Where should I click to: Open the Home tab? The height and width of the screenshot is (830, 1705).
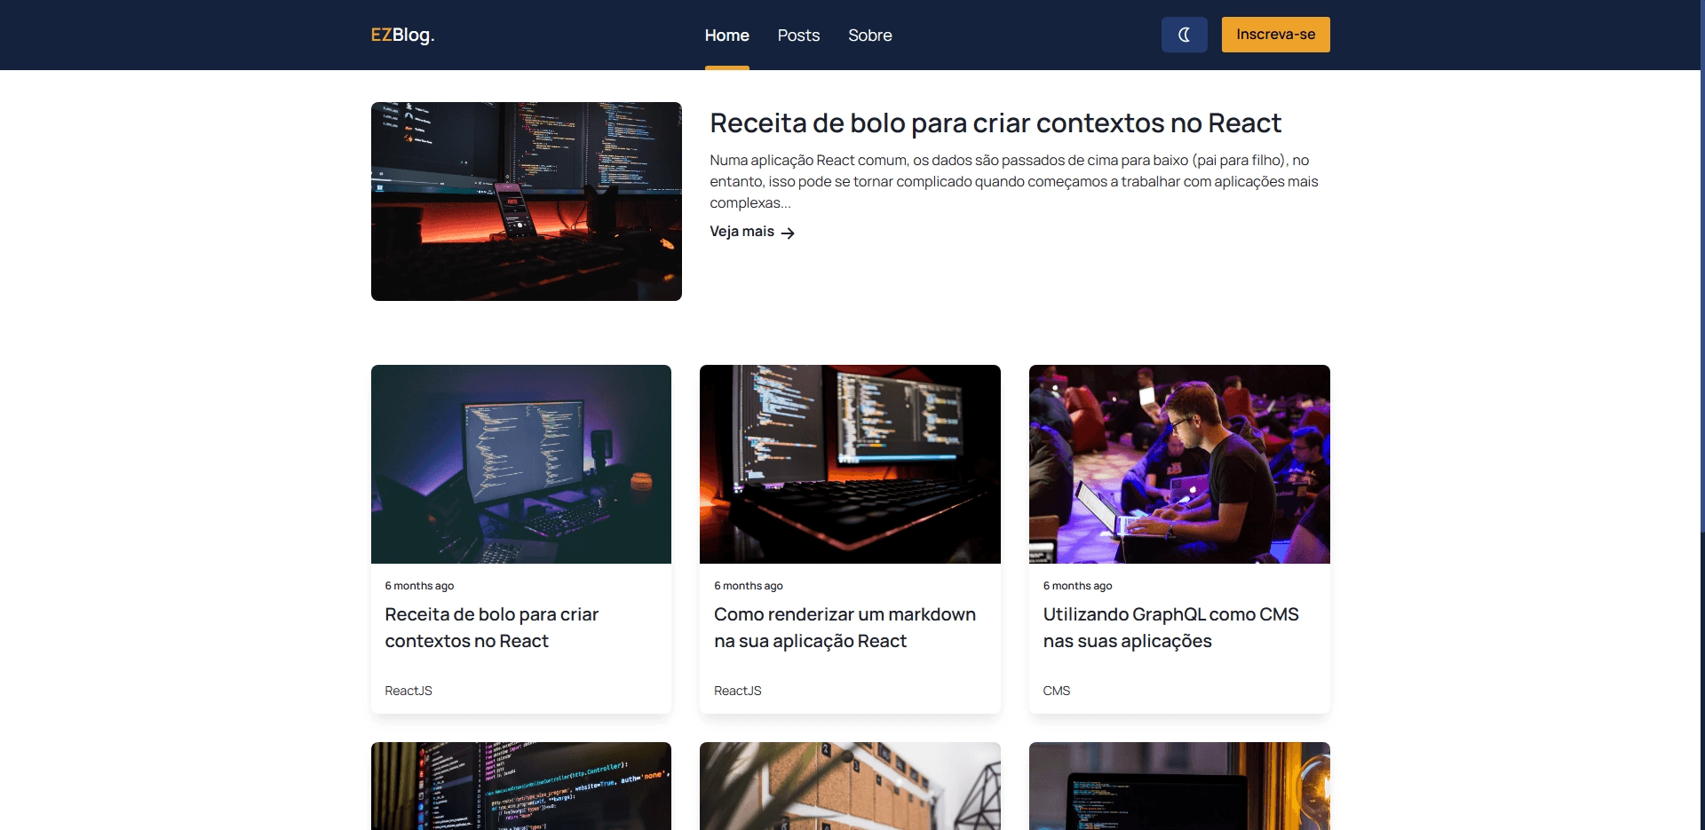(x=726, y=35)
